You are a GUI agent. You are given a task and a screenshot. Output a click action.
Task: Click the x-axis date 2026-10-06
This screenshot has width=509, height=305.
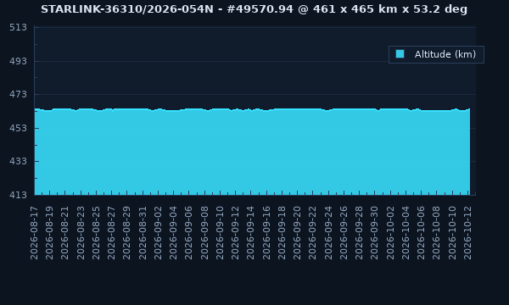click(x=422, y=233)
